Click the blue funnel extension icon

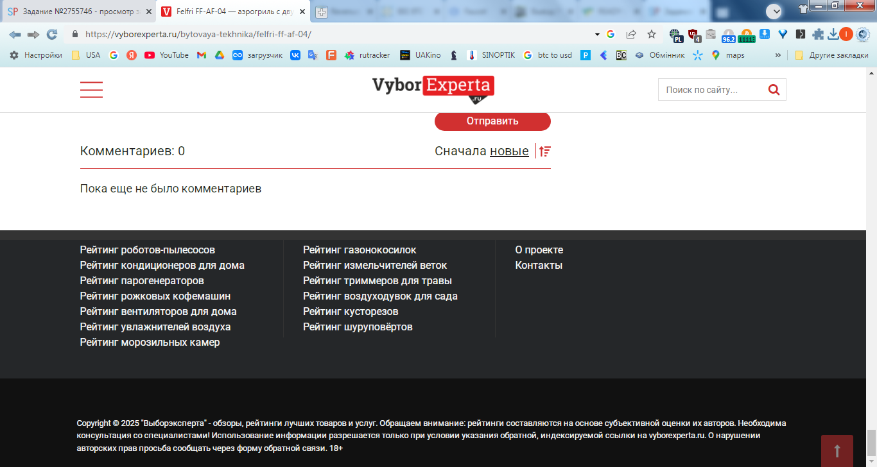tap(783, 34)
